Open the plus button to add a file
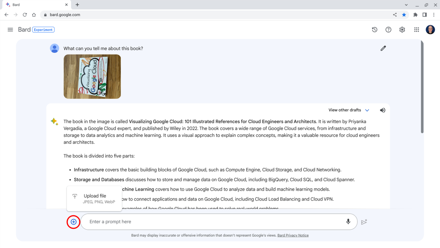The width and height of the screenshot is (440, 248). point(73,222)
